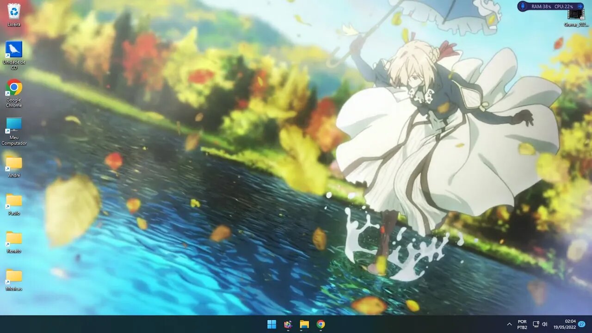This screenshot has height=333, width=592.
Task: Select the Renato folder shortcut
Action: 14,242
